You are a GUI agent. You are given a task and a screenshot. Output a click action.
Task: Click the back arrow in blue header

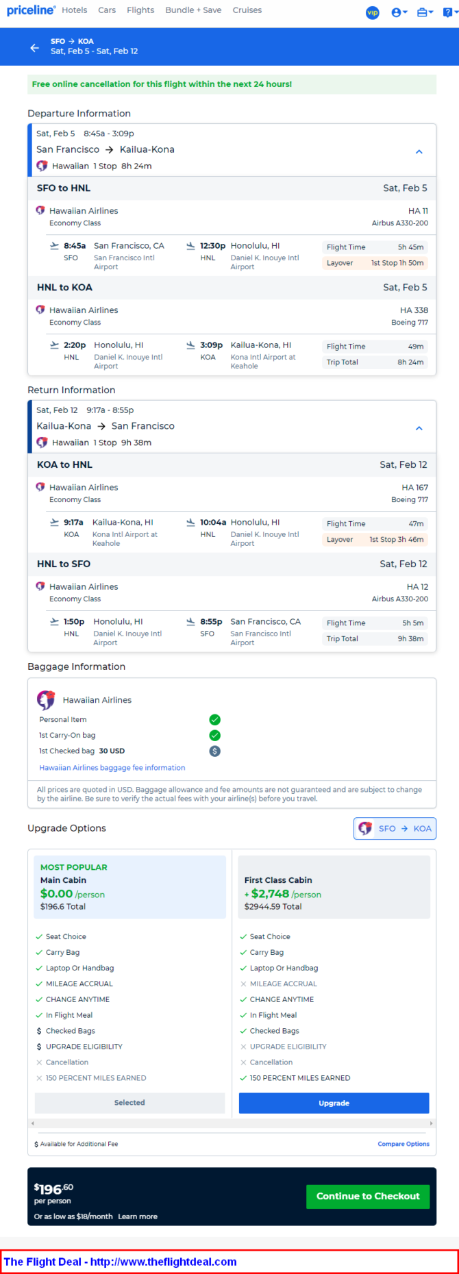point(34,47)
